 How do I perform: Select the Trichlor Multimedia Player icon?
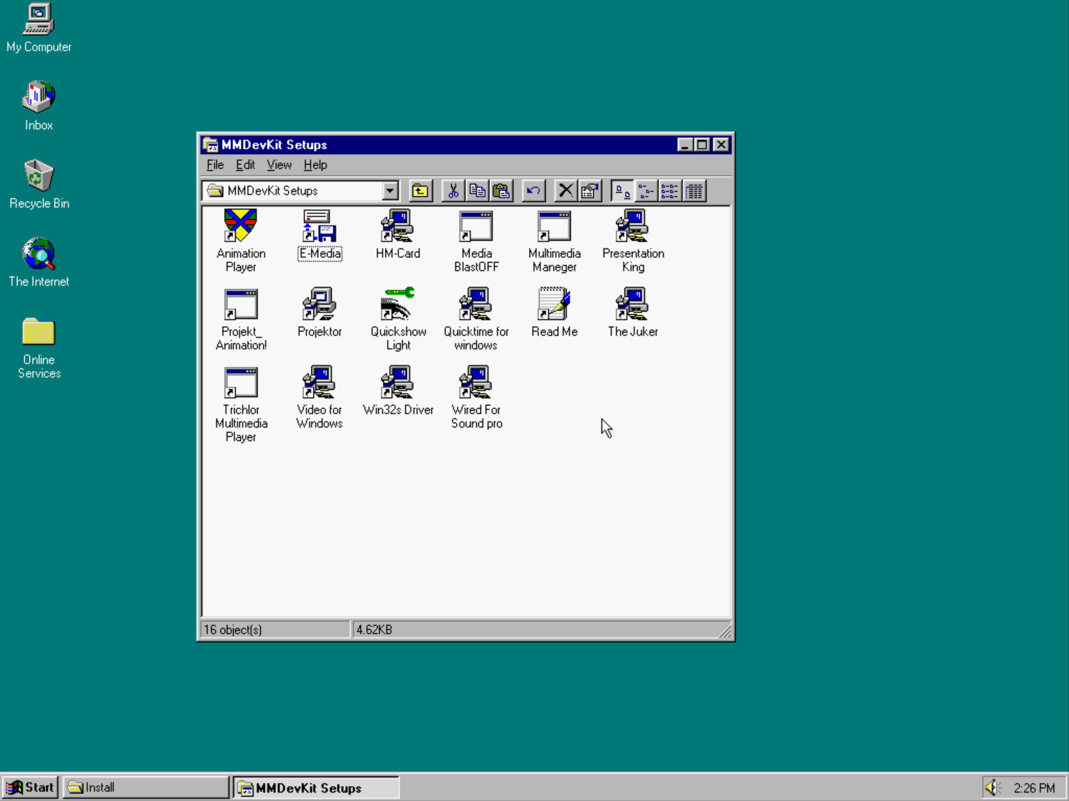[241, 382]
